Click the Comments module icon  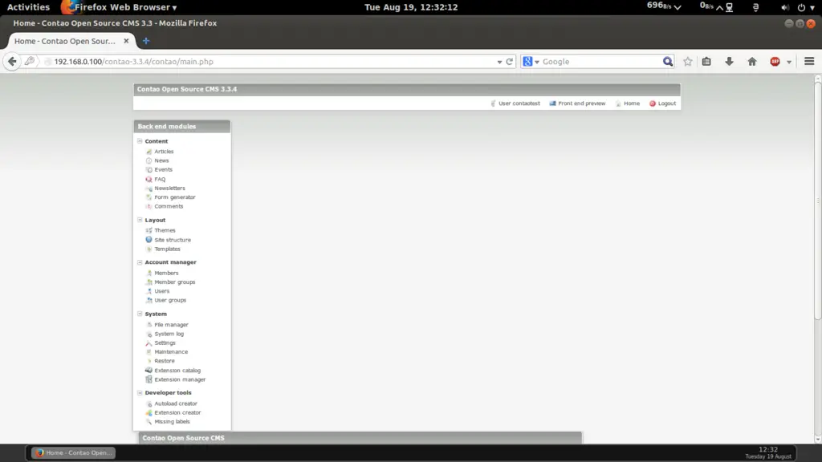coord(149,206)
